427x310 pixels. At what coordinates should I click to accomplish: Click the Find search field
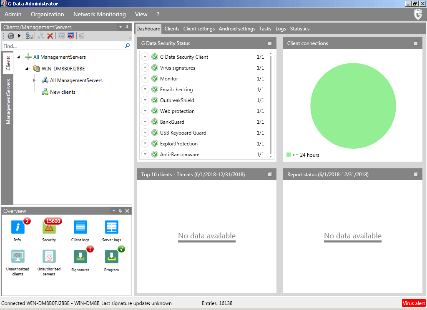pyautogui.click(x=63, y=46)
